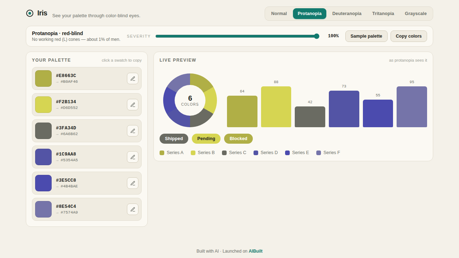Click the Iris logo icon

click(x=30, y=13)
